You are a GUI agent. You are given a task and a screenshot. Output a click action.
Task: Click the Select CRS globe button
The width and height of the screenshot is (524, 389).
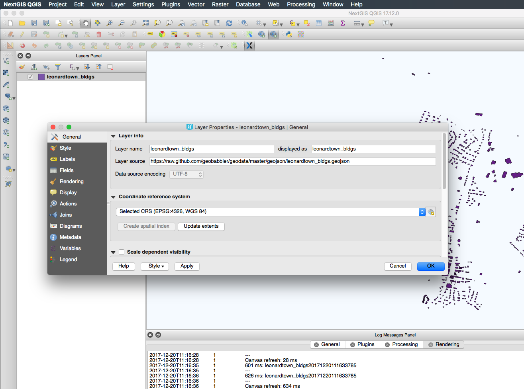coord(431,212)
